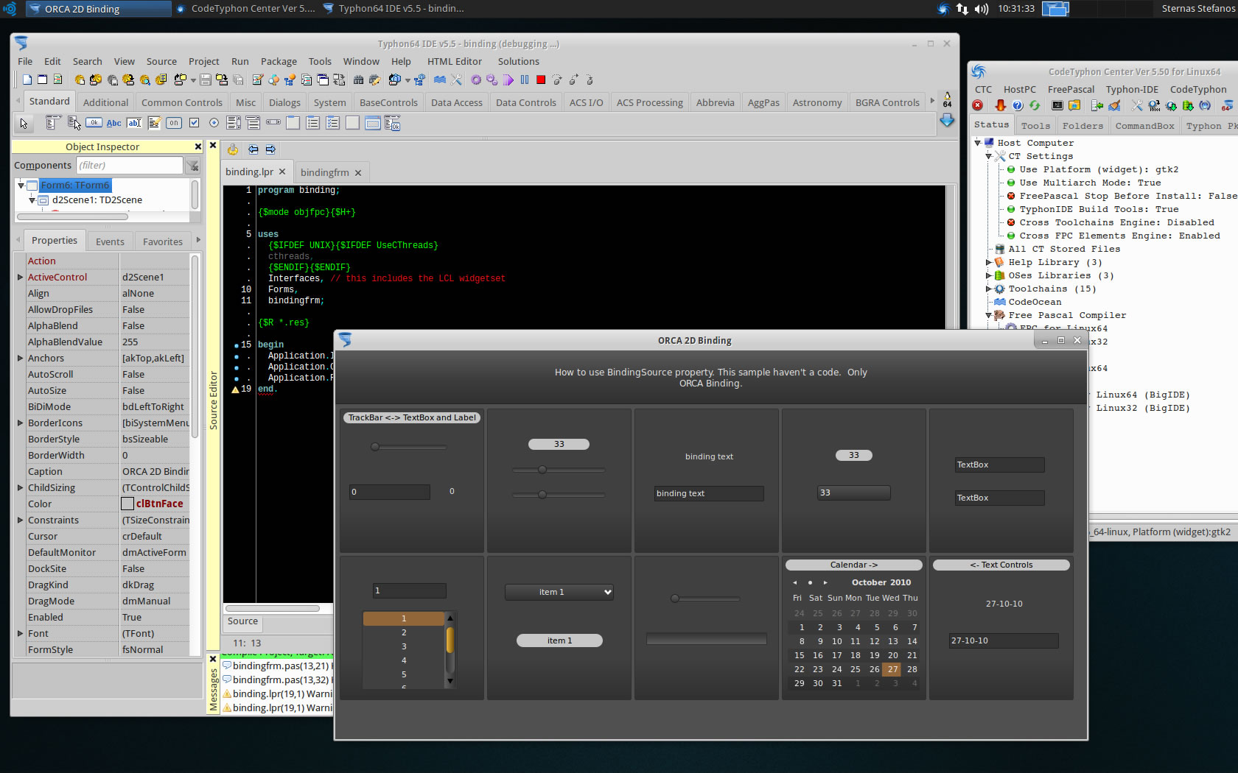The image size is (1238, 773).
Task: Pick the TScrollBar component icon
Action: tap(273, 122)
